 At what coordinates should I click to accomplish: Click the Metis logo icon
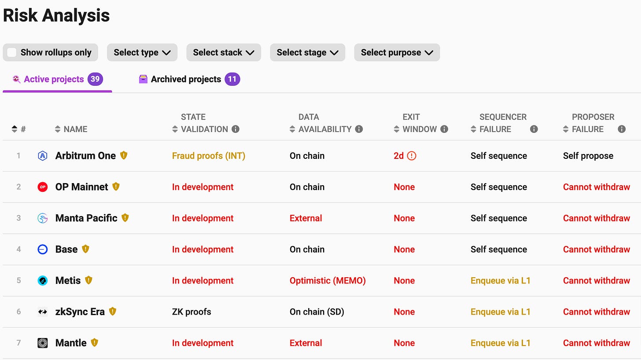[42, 281]
